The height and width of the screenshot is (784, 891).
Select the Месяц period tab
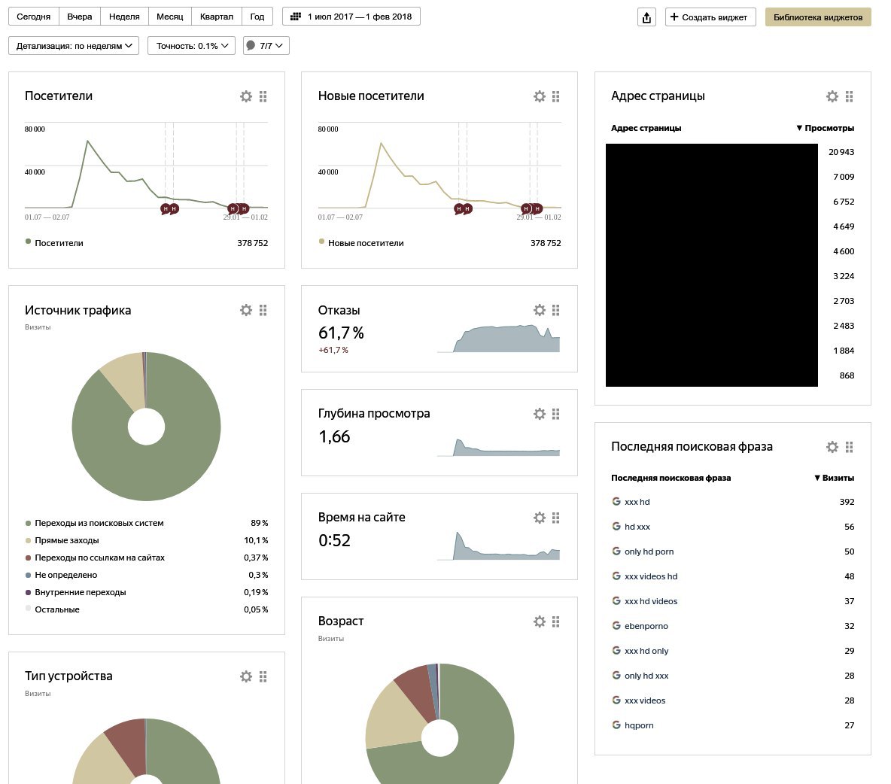(170, 17)
